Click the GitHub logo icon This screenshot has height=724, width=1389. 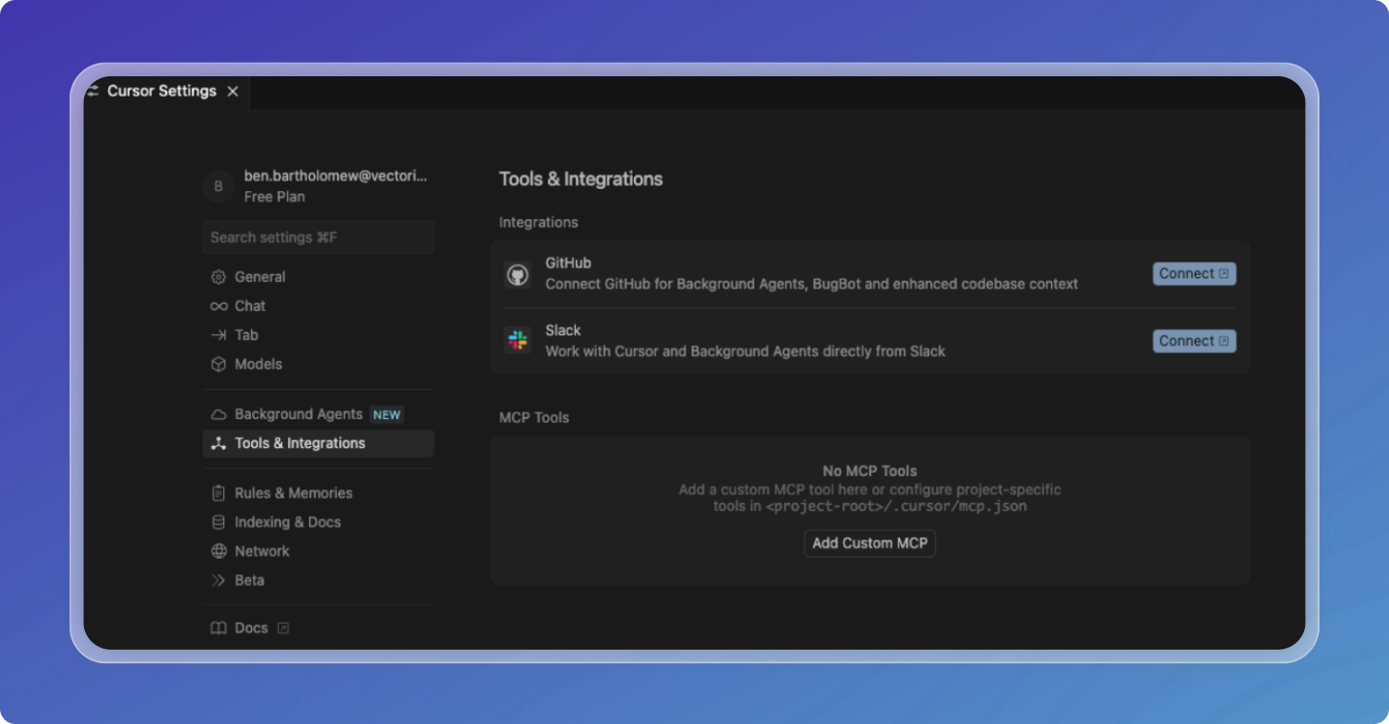[x=518, y=275]
